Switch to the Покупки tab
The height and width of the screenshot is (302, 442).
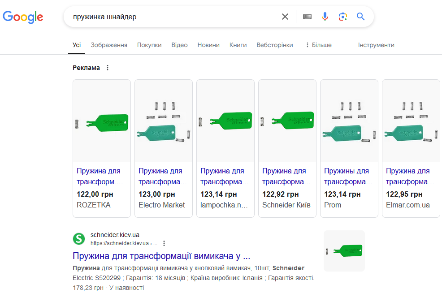(x=149, y=45)
